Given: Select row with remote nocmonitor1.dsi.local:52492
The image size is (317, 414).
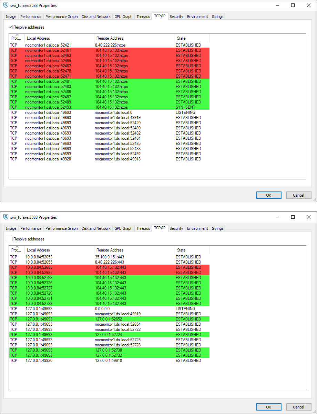Looking at the screenshot, I should 109,154.
